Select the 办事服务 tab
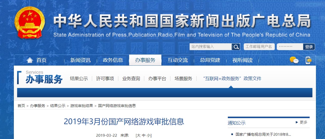The height and width of the screenshot is (139, 325). coord(145,60)
